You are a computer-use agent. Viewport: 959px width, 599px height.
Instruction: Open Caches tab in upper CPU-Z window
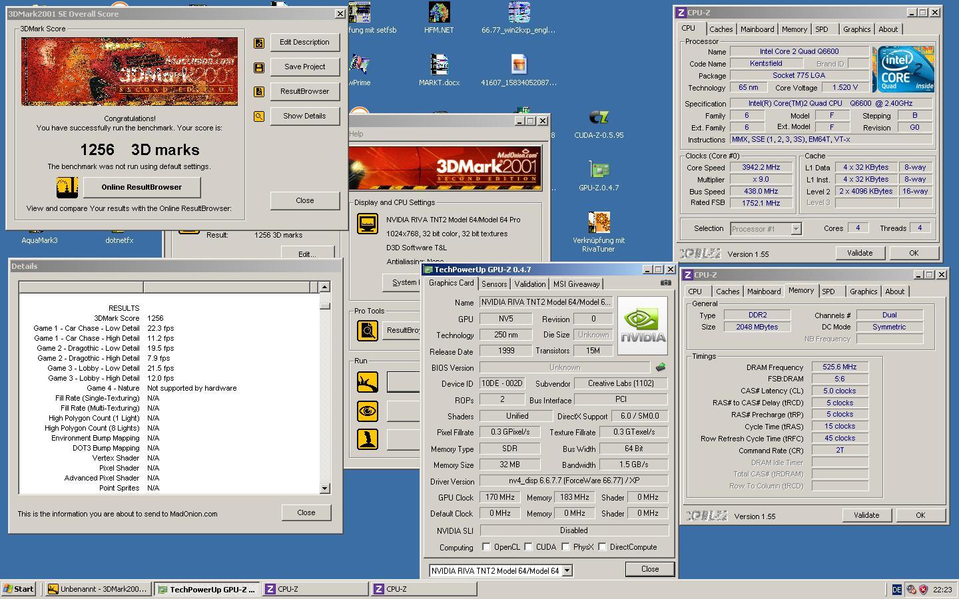pos(721,29)
